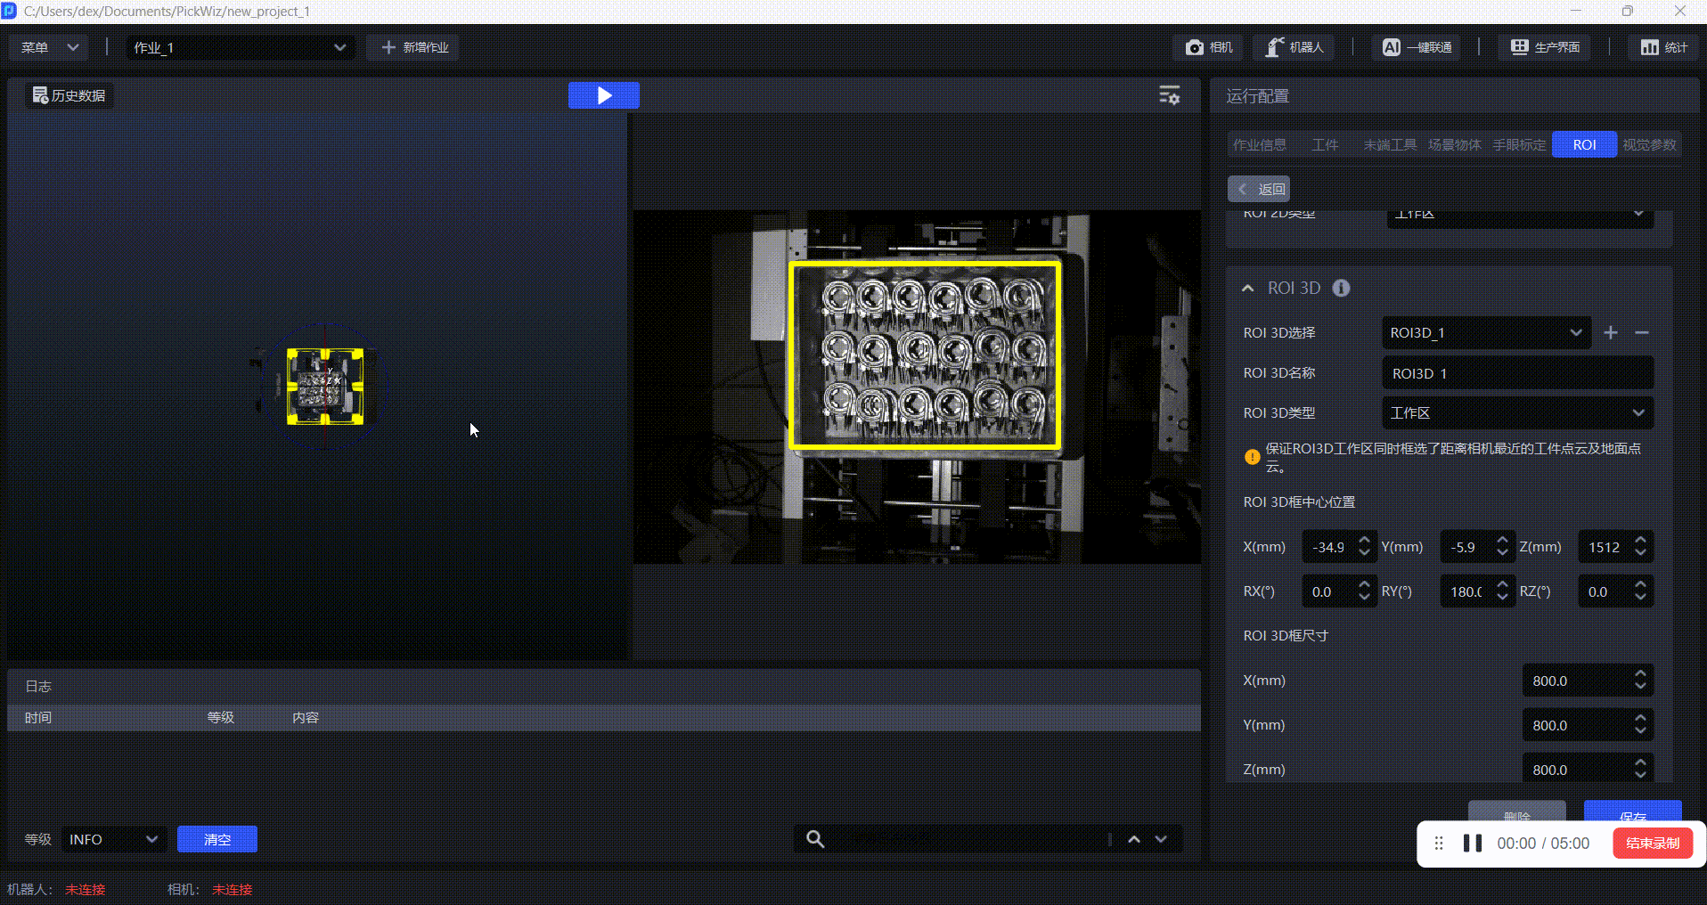This screenshot has height=905, width=1707.
Task: Click the ROI 3D info icon
Action: (x=1341, y=288)
